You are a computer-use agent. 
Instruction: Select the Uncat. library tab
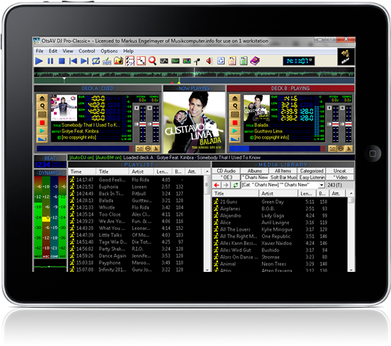[x=340, y=171]
